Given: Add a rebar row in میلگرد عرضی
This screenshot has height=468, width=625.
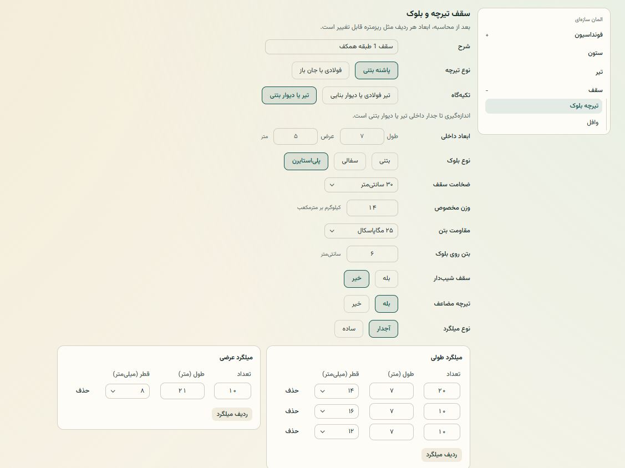Looking at the screenshot, I should click(232, 414).
